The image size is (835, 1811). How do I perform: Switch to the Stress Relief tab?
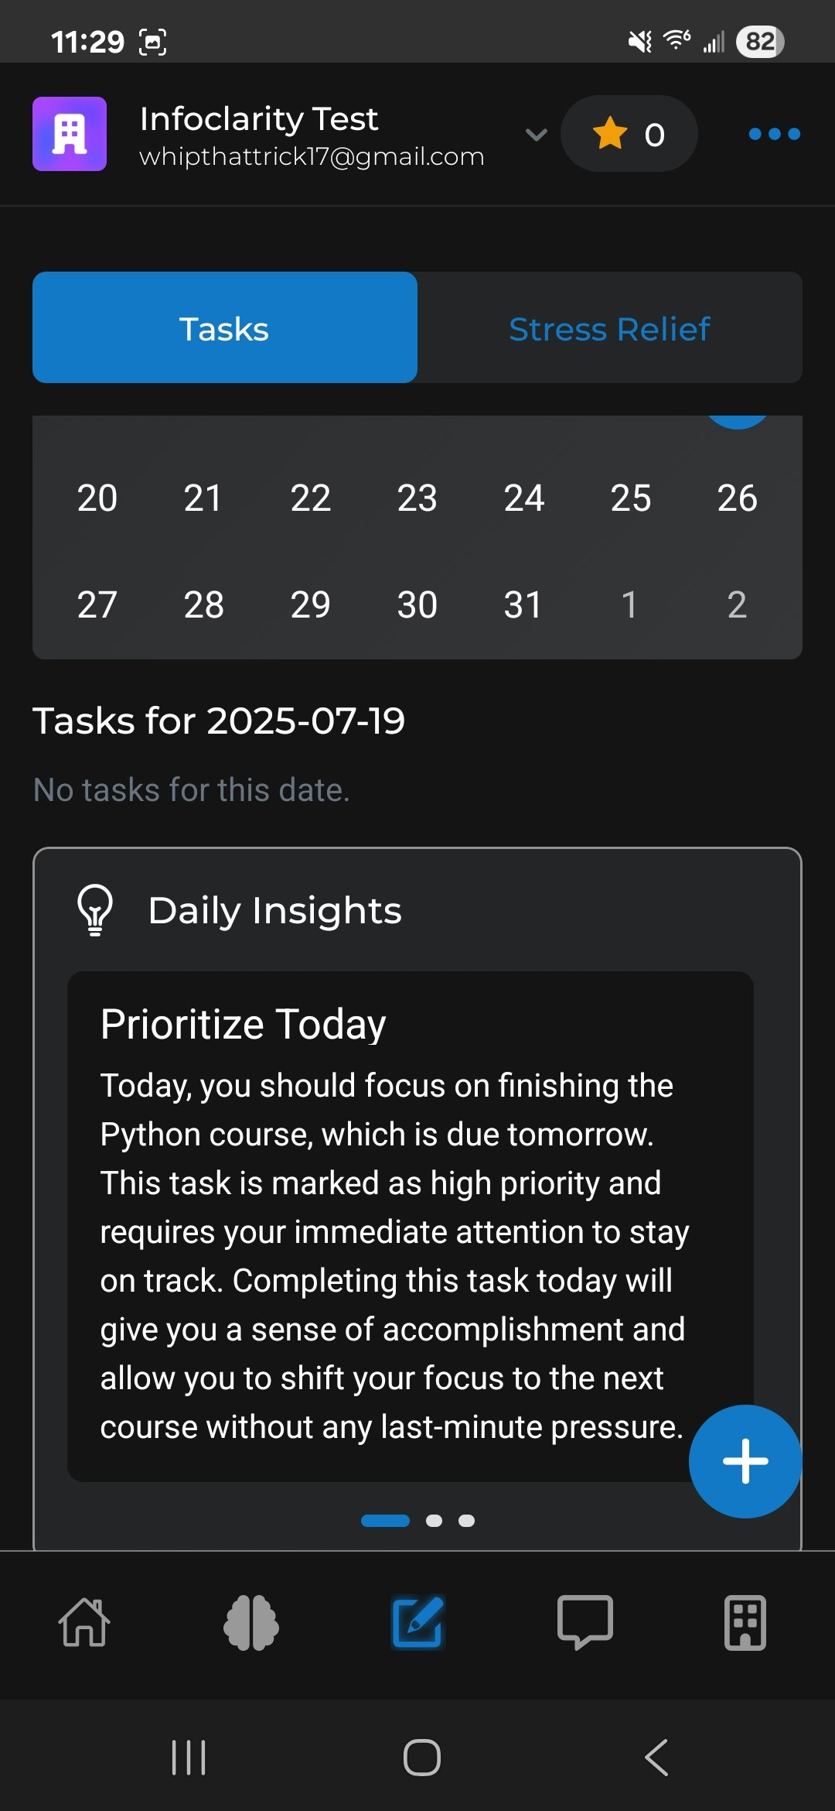pyautogui.click(x=609, y=327)
